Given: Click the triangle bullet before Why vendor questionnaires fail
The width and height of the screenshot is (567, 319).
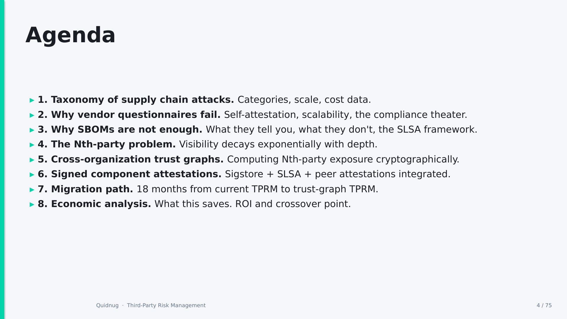Looking at the screenshot, I should (x=32, y=115).
